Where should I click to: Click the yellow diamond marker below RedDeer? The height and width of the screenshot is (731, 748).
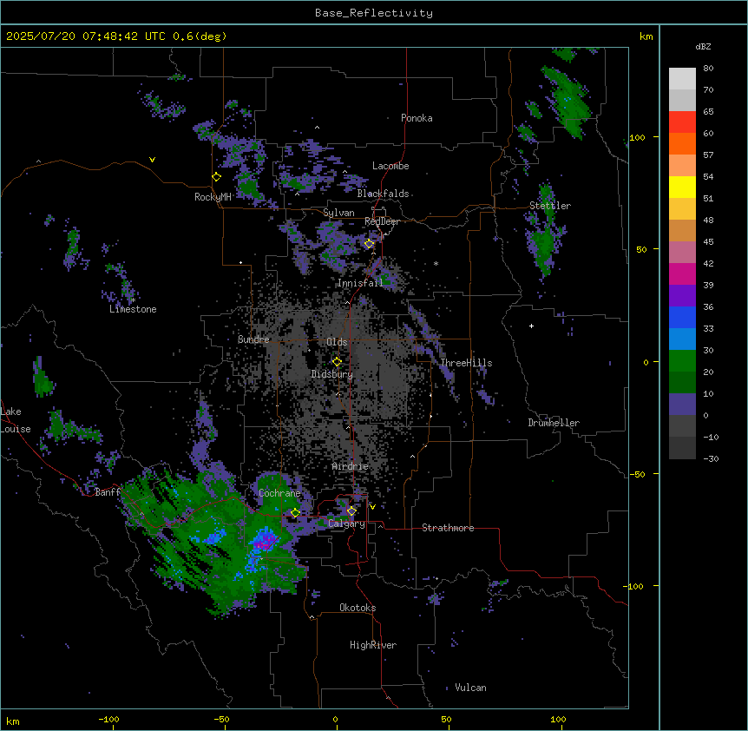click(370, 244)
